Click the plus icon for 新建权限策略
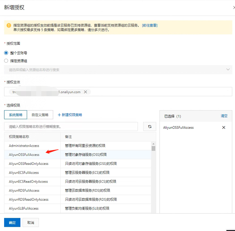235x231 pixels. [x=59, y=115]
